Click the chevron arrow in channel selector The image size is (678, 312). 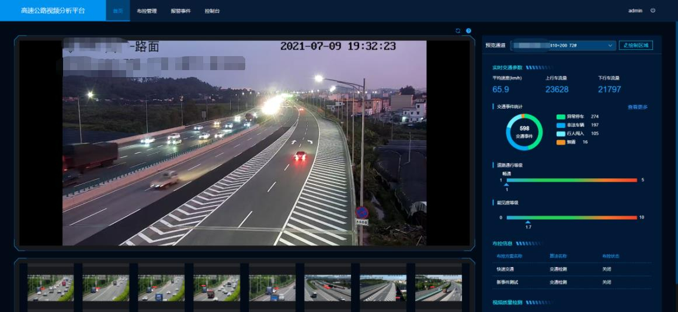point(610,46)
